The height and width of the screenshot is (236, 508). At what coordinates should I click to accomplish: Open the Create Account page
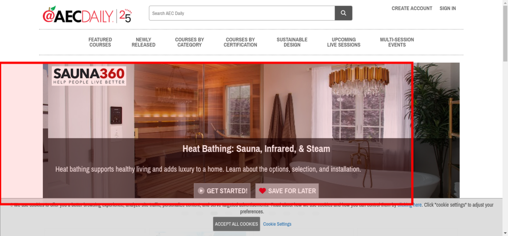(x=412, y=8)
